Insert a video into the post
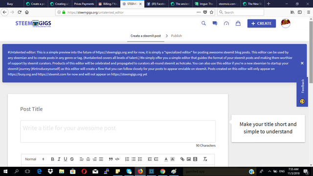 195,159
